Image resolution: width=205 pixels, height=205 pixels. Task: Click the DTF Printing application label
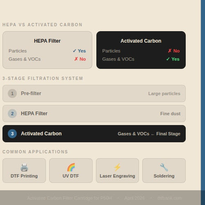(x=24, y=176)
